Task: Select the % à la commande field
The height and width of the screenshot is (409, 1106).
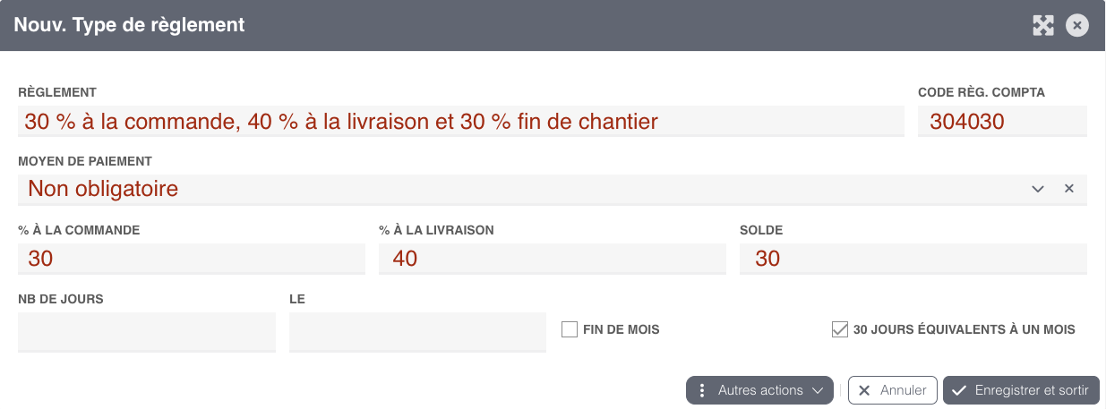Action: tap(192, 259)
